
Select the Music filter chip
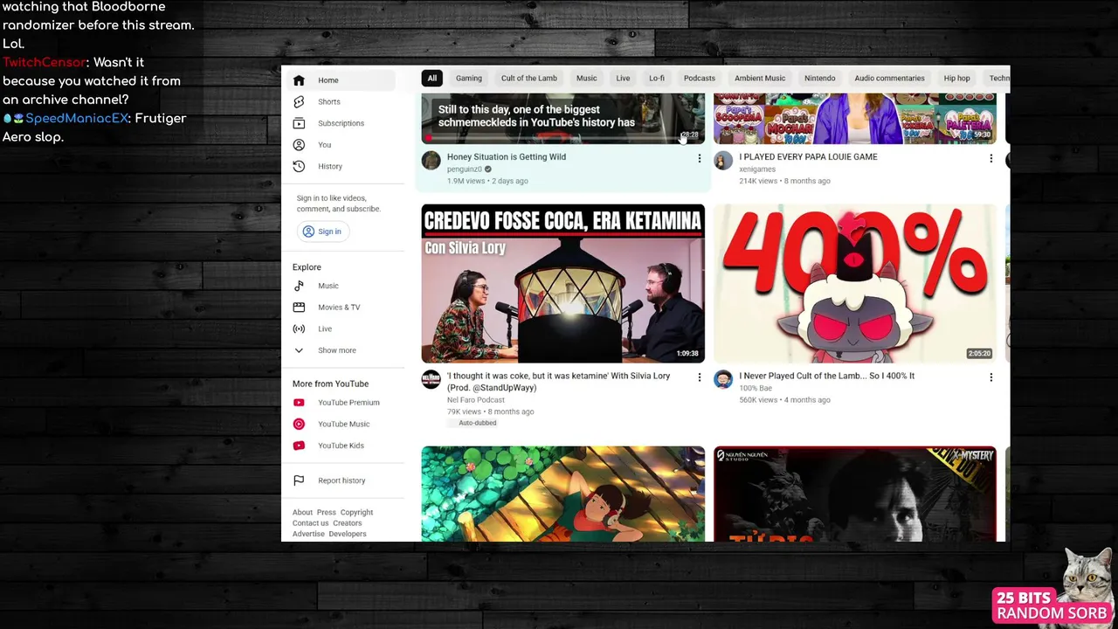pos(587,78)
